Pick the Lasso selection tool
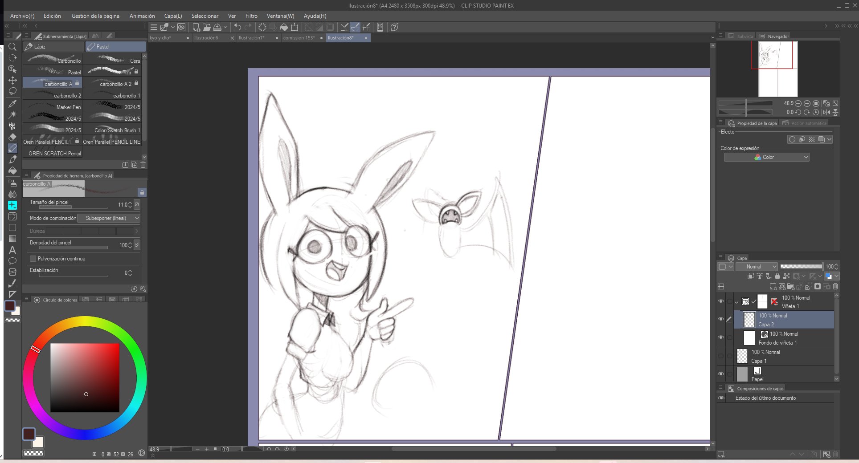859x463 pixels. click(x=12, y=92)
